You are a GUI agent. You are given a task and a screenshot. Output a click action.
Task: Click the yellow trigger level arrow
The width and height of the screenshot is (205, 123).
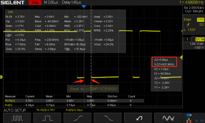pyautogui.click(x=181, y=57)
